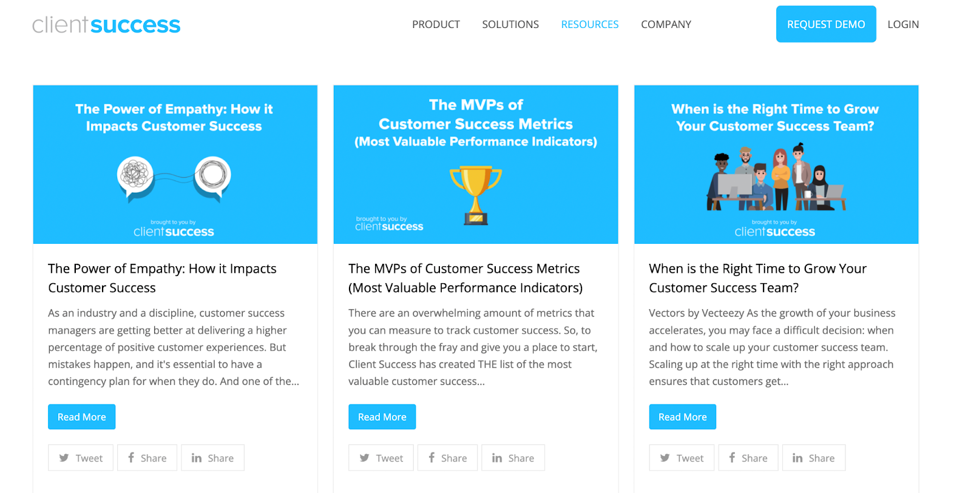Click the REQUEST DEMO button
Screen dimensions: 971x493
tap(825, 24)
